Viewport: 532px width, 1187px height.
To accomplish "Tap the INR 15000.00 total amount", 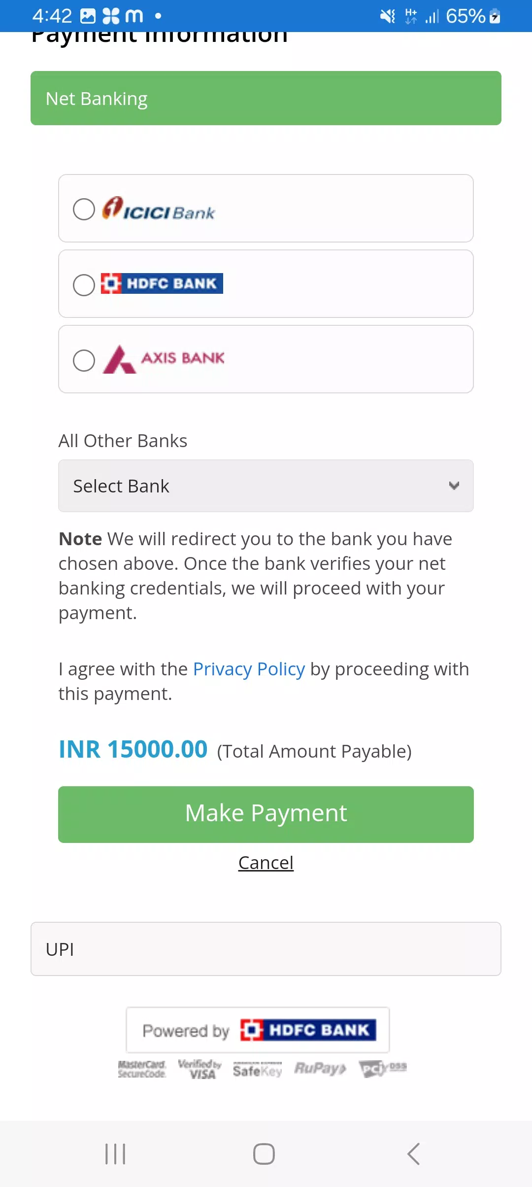I will [133, 749].
